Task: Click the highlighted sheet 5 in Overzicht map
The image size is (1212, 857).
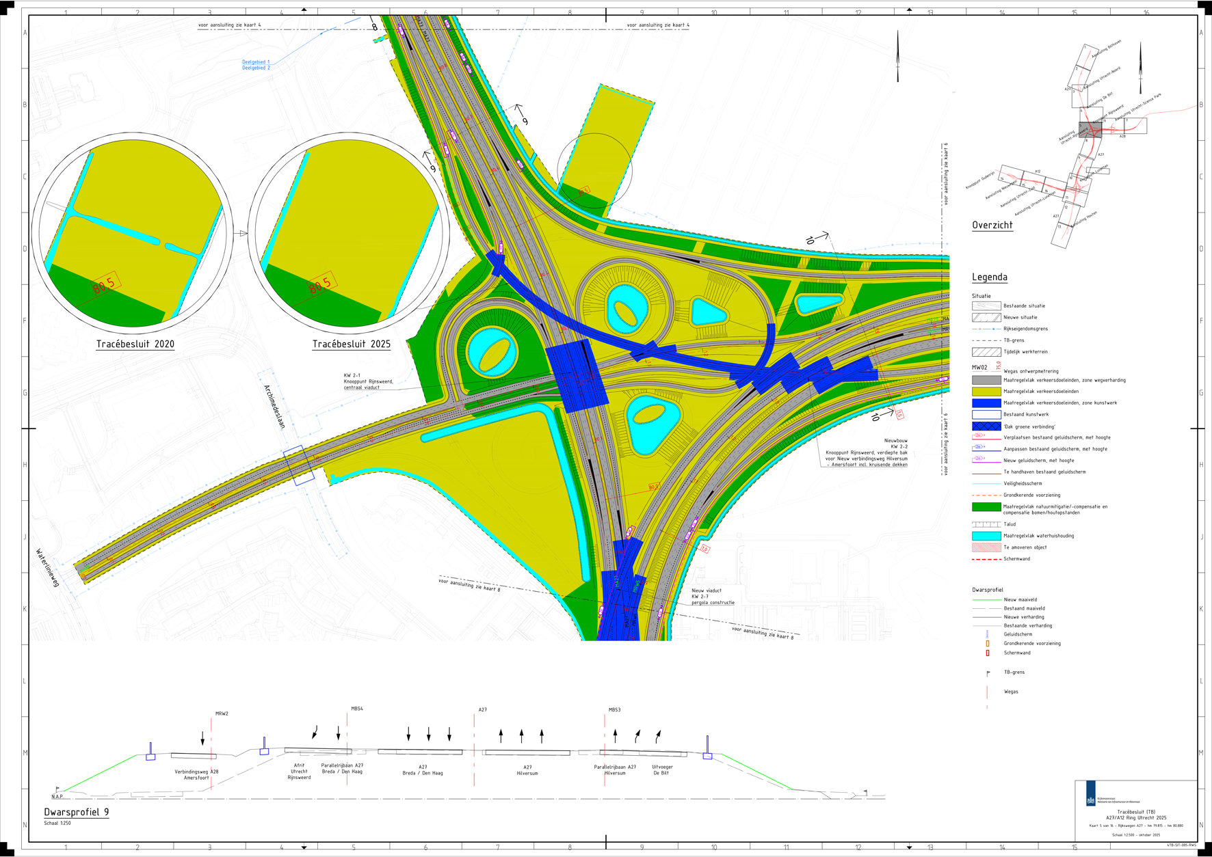Action: pos(1090,130)
